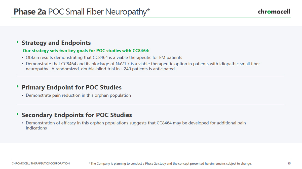The height and width of the screenshot is (169, 302).
Task: Click the footnote about the planned Phase 2a study
Action: tap(170, 164)
